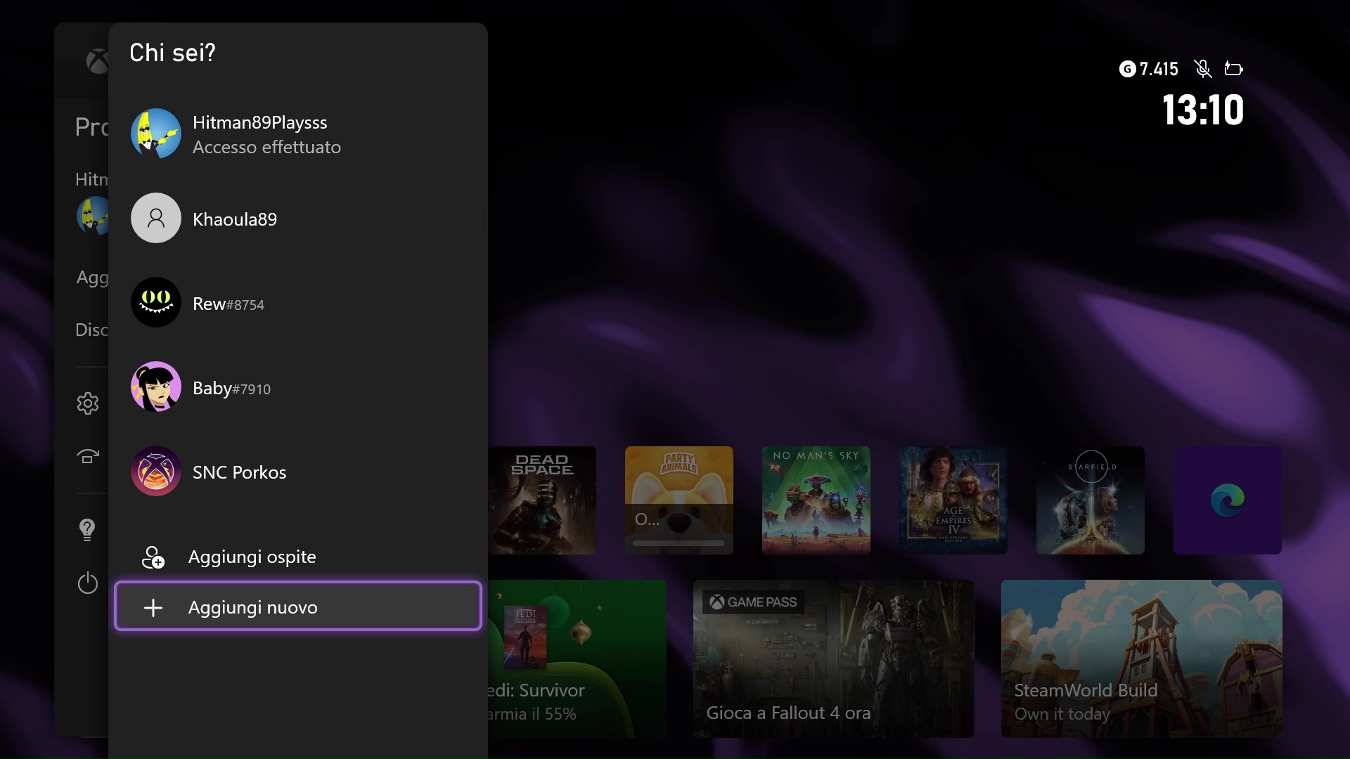1350x759 pixels.
Task: Open the power options icon
Action: click(x=88, y=583)
